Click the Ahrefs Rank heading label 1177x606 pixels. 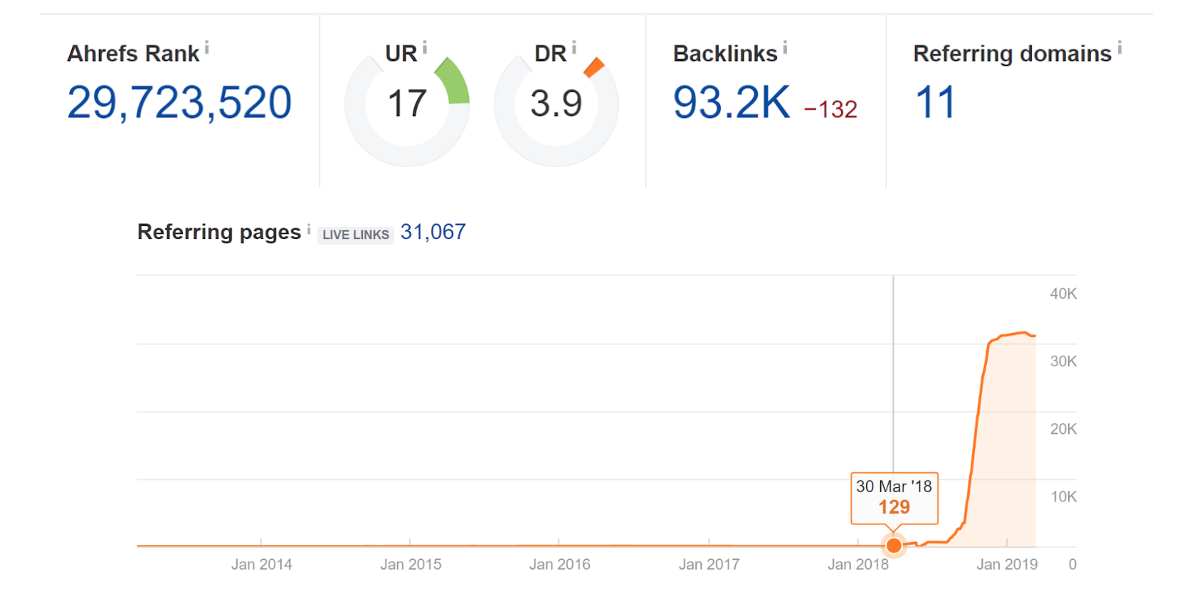(x=133, y=54)
